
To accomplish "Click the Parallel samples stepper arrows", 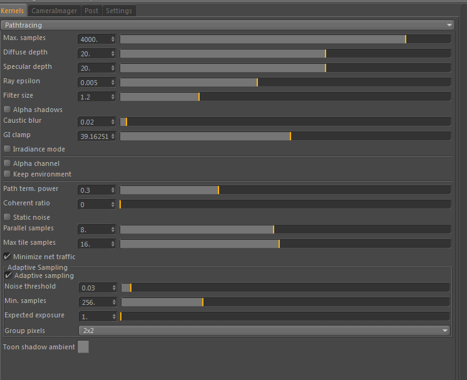I will (113, 229).
